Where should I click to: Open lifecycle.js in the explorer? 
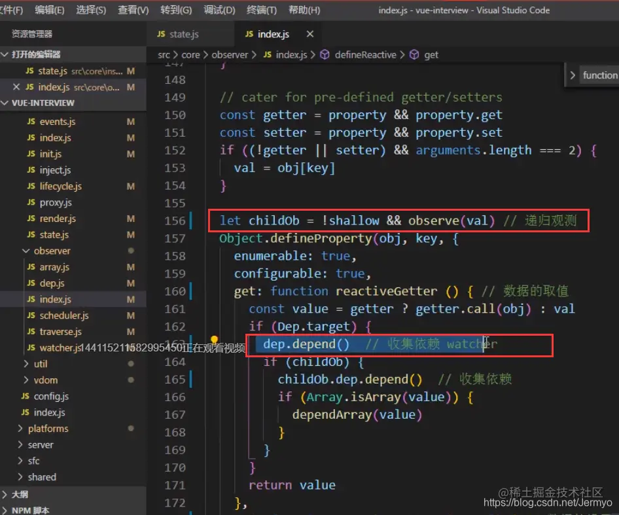click(x=73, y=186)
